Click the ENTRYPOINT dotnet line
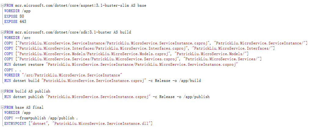The height and width of the screenshot is (130, 310). (78, 124)
